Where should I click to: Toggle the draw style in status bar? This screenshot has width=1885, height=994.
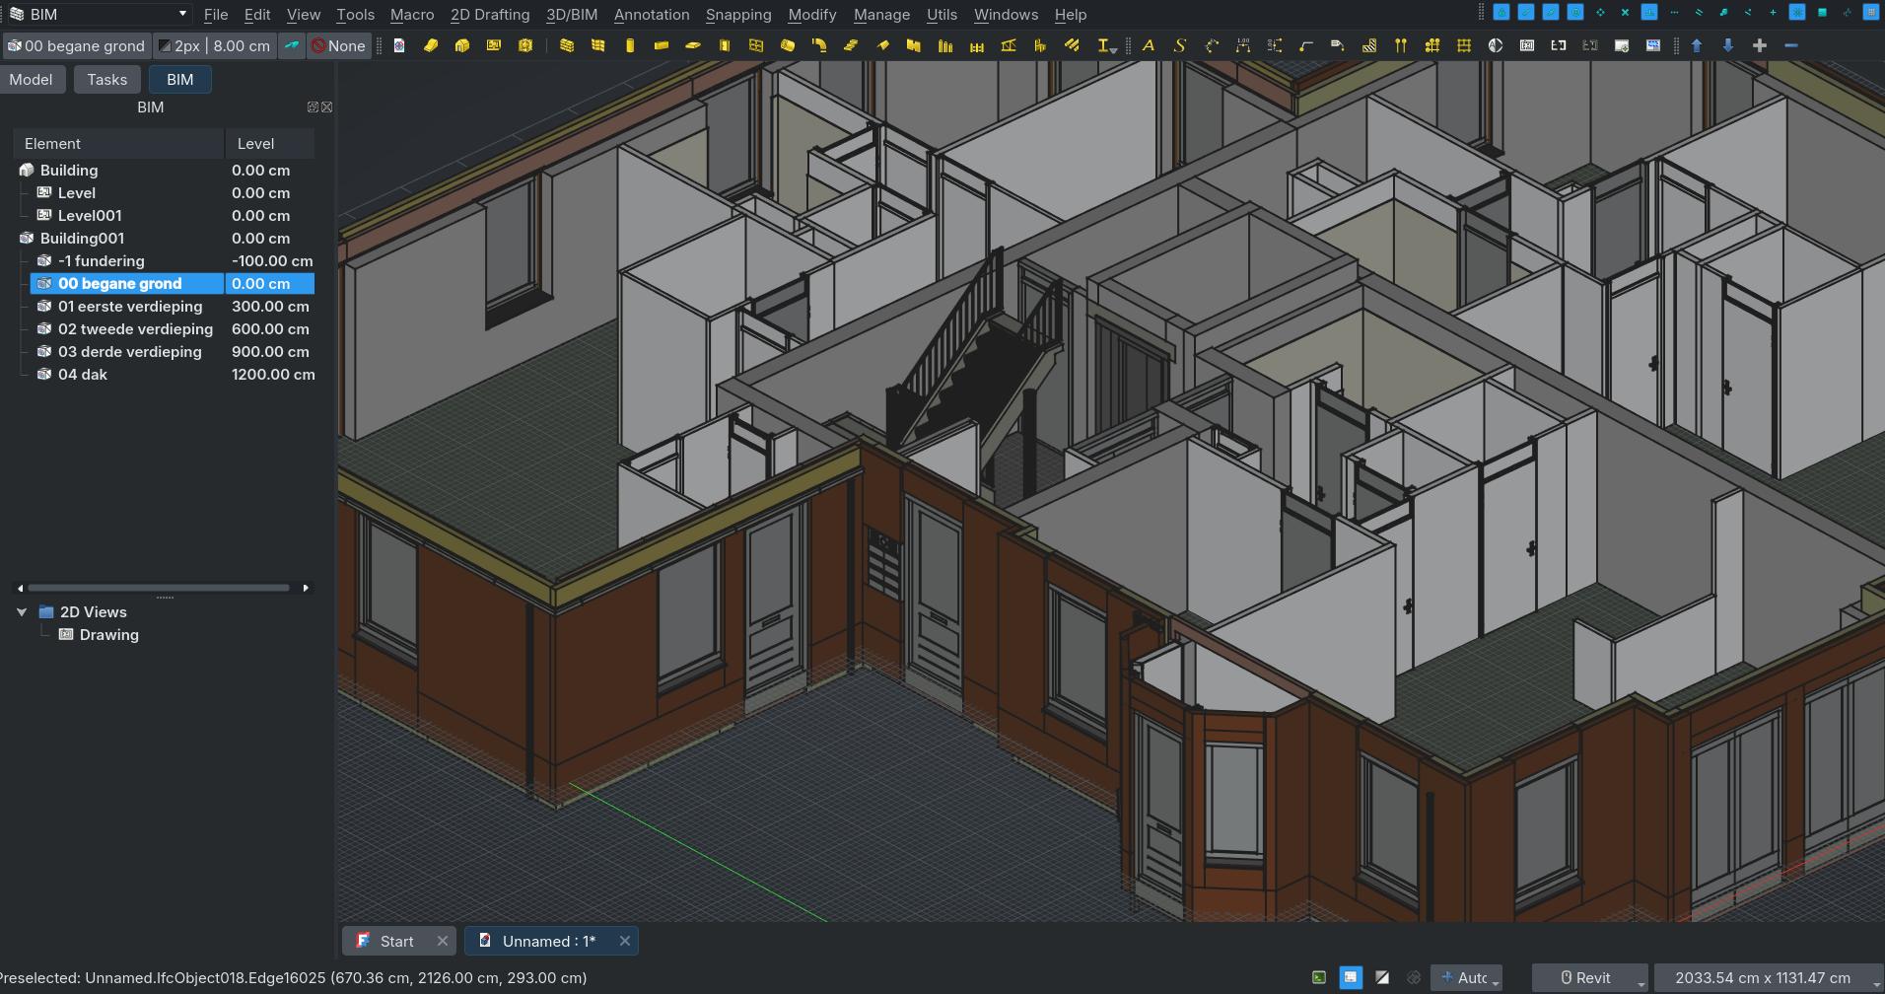coord(1381,977)
